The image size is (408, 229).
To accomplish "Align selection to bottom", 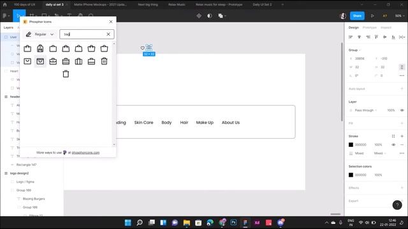I will pos(393,37).
